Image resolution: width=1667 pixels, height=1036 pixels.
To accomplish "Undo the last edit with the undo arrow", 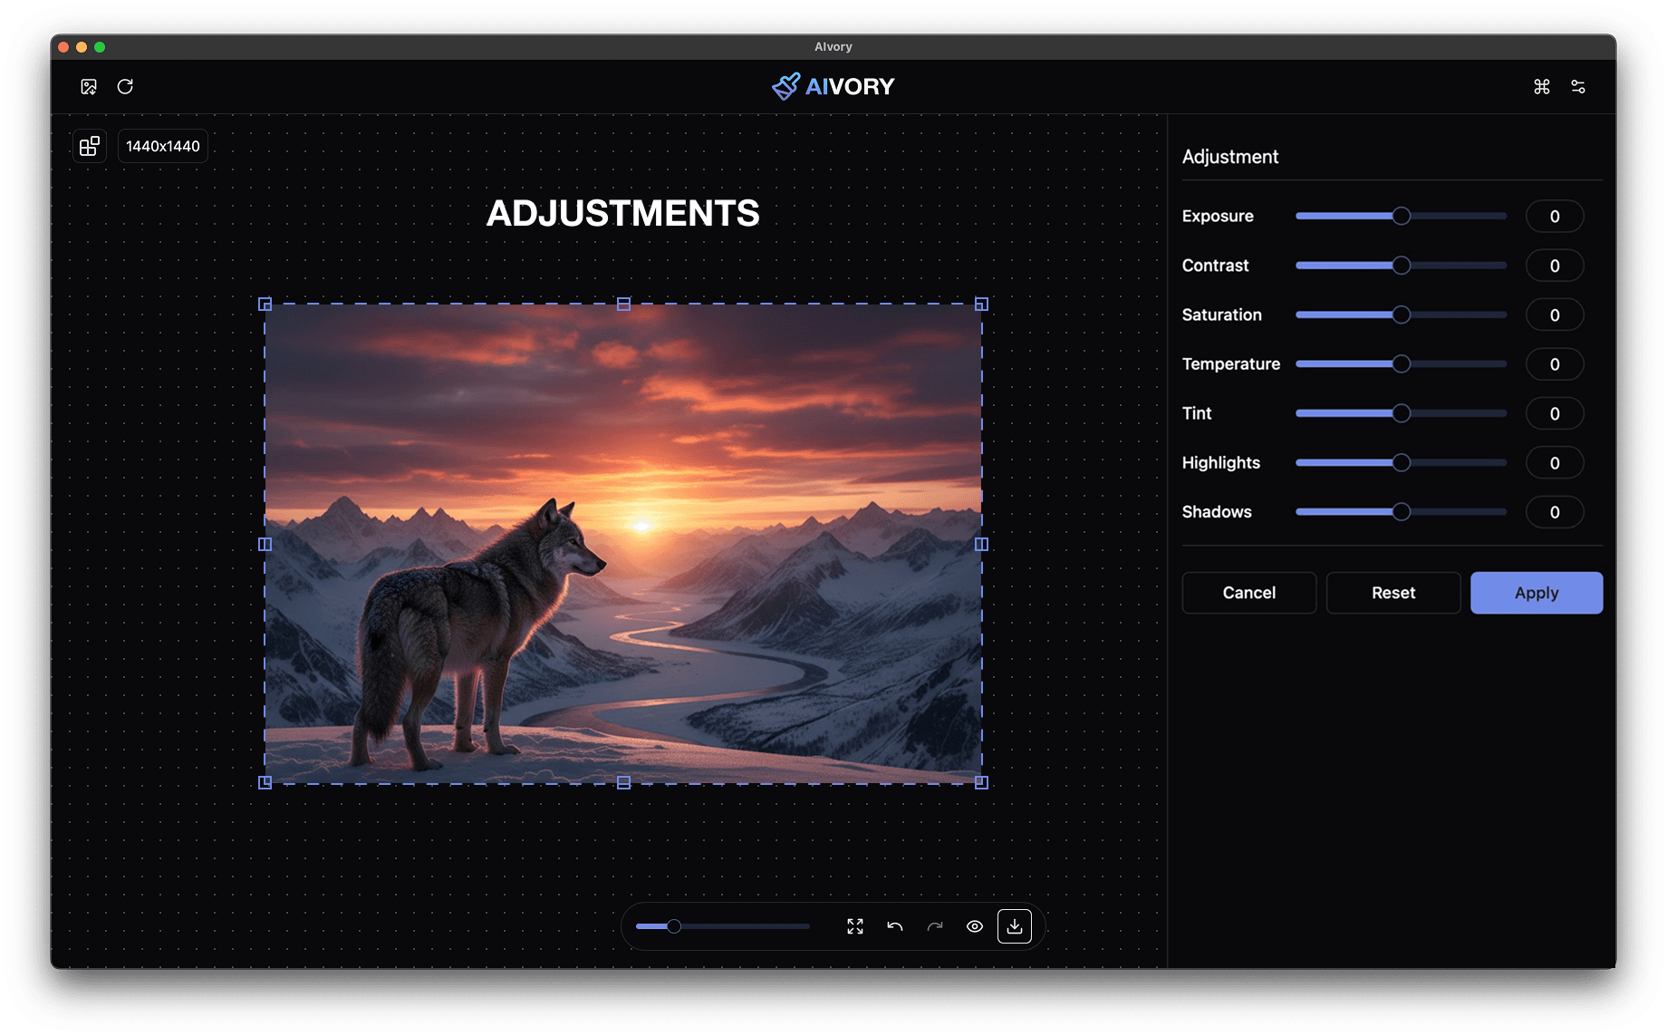I will [894, 926].
